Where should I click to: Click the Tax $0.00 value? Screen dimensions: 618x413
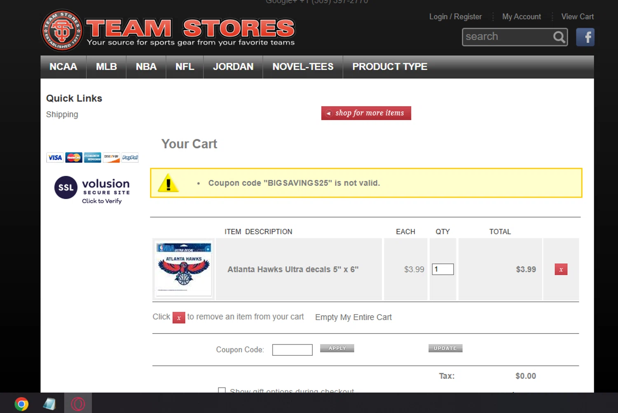coord(526,376)
